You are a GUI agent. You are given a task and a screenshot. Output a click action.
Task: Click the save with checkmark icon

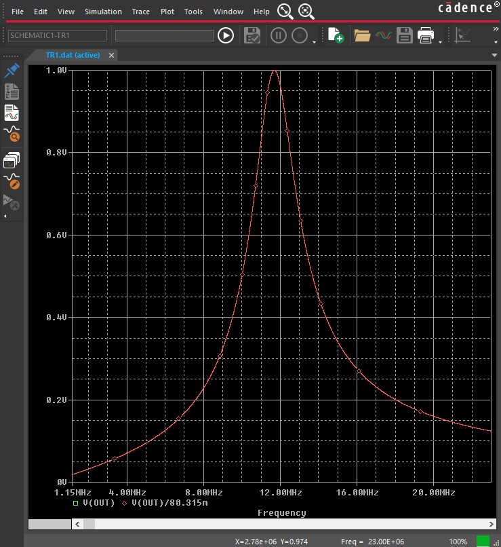click(252, 35)
